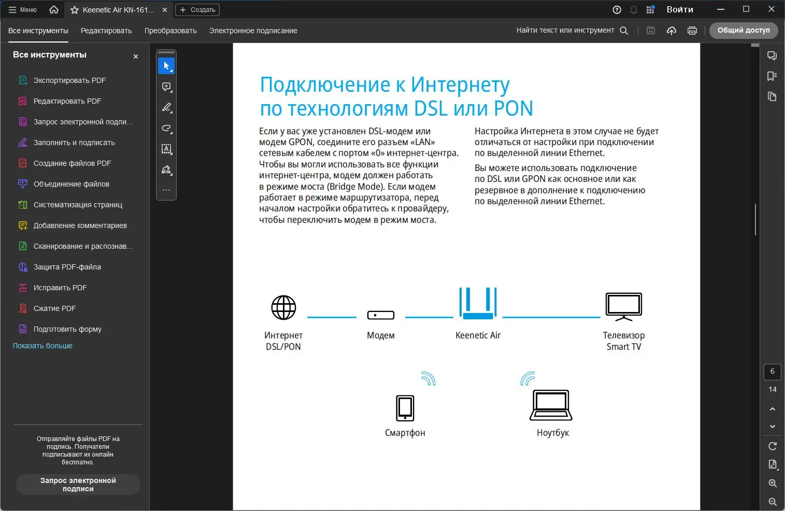The height and width of the screenshot is (511, 785).
Task: Open the Меню menu
Action: [22, 9]
